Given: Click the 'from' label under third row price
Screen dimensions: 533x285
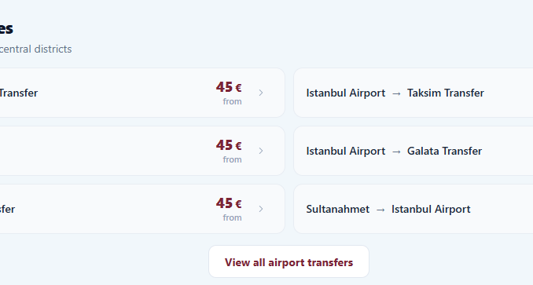Looking at the screenshot, I should [x=232, y=217].
